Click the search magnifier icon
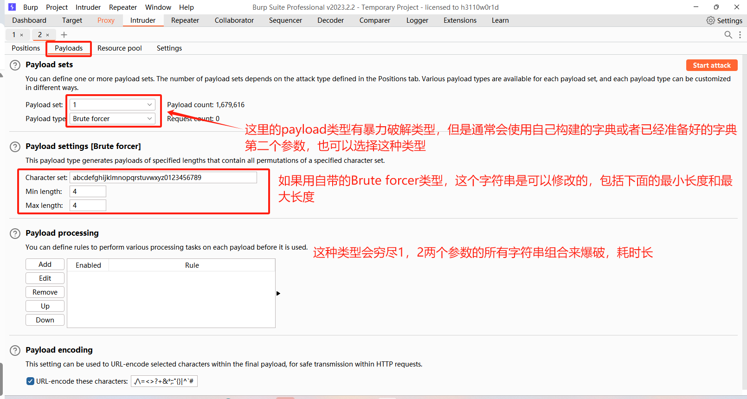The height and width of the screenshot is (399, 747). [728, 35]
